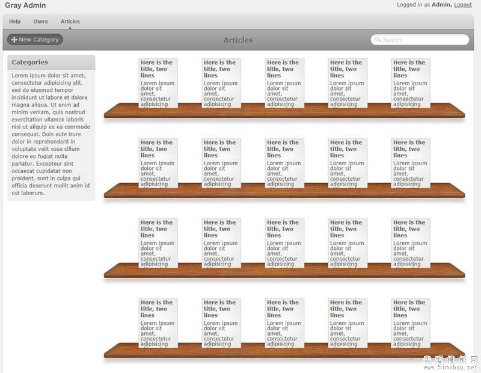481x373 pixels.
Task: Open the fourth article on the bottom shelf
Action: pyautogui.click(x=348, y=323)
